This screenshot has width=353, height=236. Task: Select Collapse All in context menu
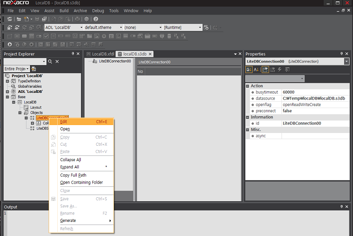point(81,160)
